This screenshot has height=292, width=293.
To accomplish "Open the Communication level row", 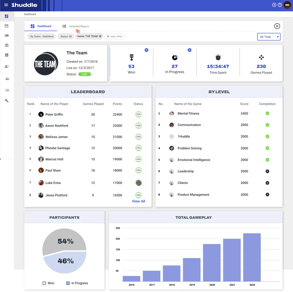I will pyautogui.click(x=219, y=125).
